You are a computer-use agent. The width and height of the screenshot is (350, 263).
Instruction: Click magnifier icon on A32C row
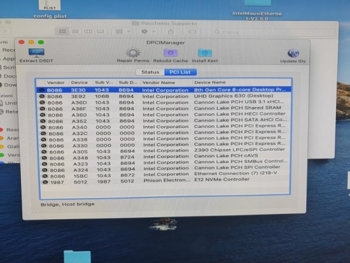click(43, 133)
